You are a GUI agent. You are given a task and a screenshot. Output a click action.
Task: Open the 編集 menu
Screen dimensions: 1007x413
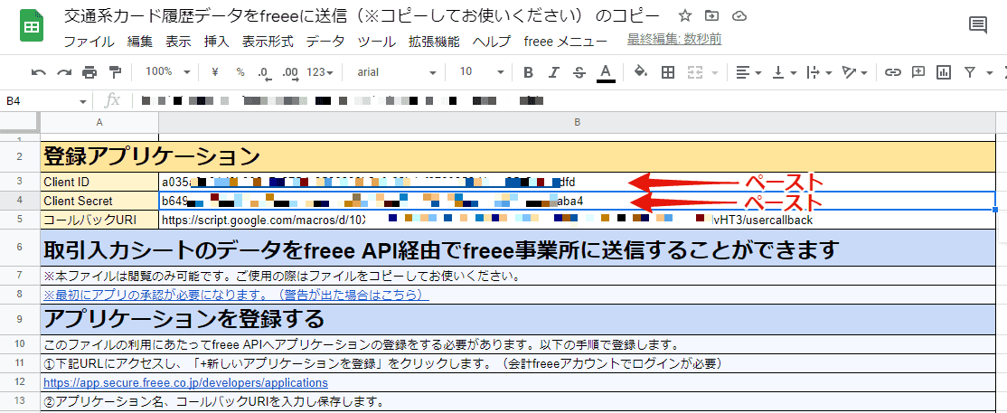click(140, 42)
